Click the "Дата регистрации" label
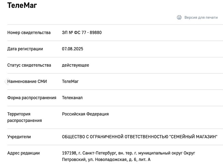 [x=25, y=49]
